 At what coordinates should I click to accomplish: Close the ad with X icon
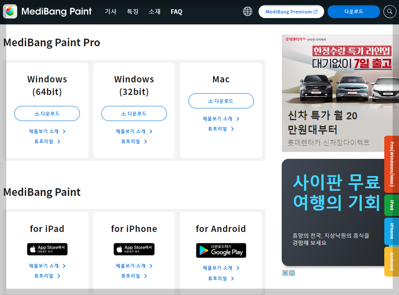(x=285, y=273)
